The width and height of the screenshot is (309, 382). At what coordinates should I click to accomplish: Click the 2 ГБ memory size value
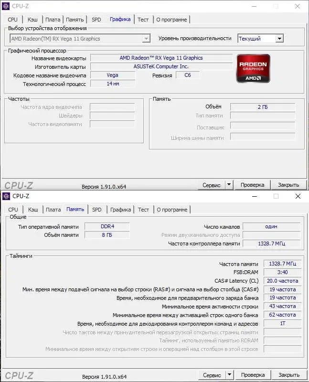(263, 107)
